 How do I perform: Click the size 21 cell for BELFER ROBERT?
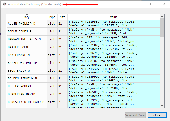click(x=62, y=86)
